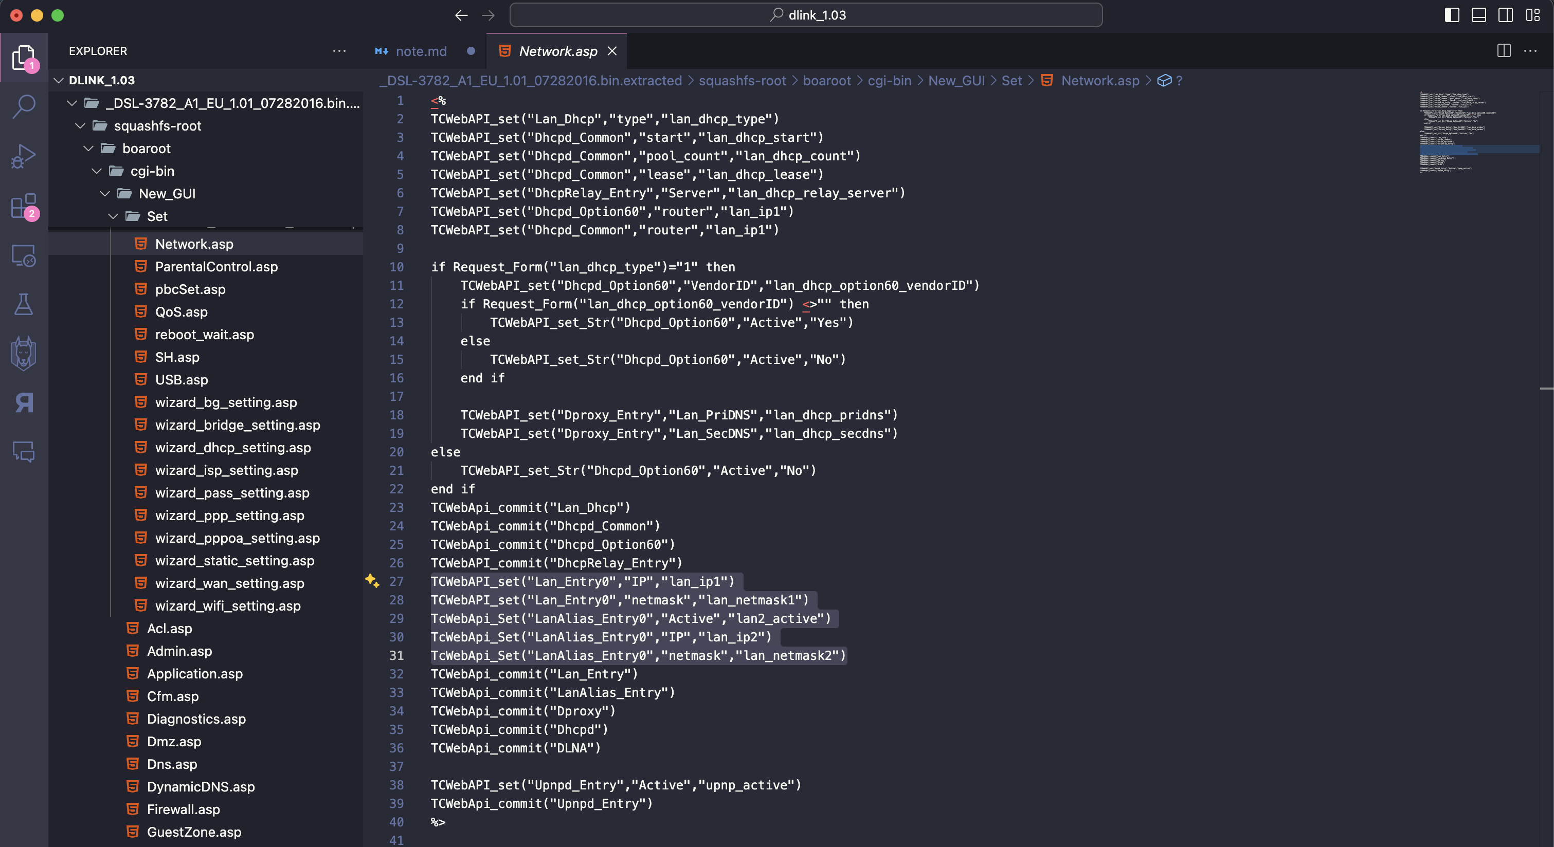This screenshot has width=1554, height=847.
Task: Click squashfs-root in breadcrumb
Action: (743, 81)
